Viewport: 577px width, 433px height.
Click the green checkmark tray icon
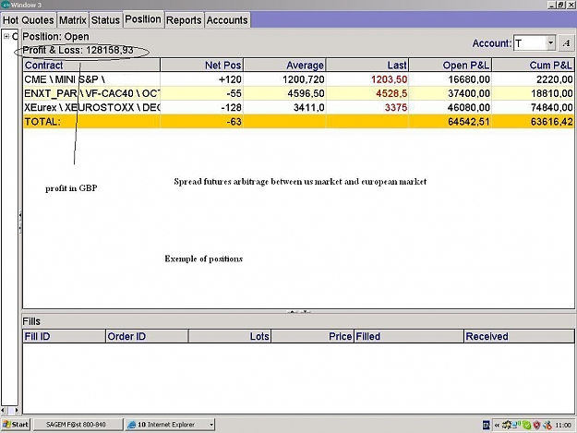[526, 426]
